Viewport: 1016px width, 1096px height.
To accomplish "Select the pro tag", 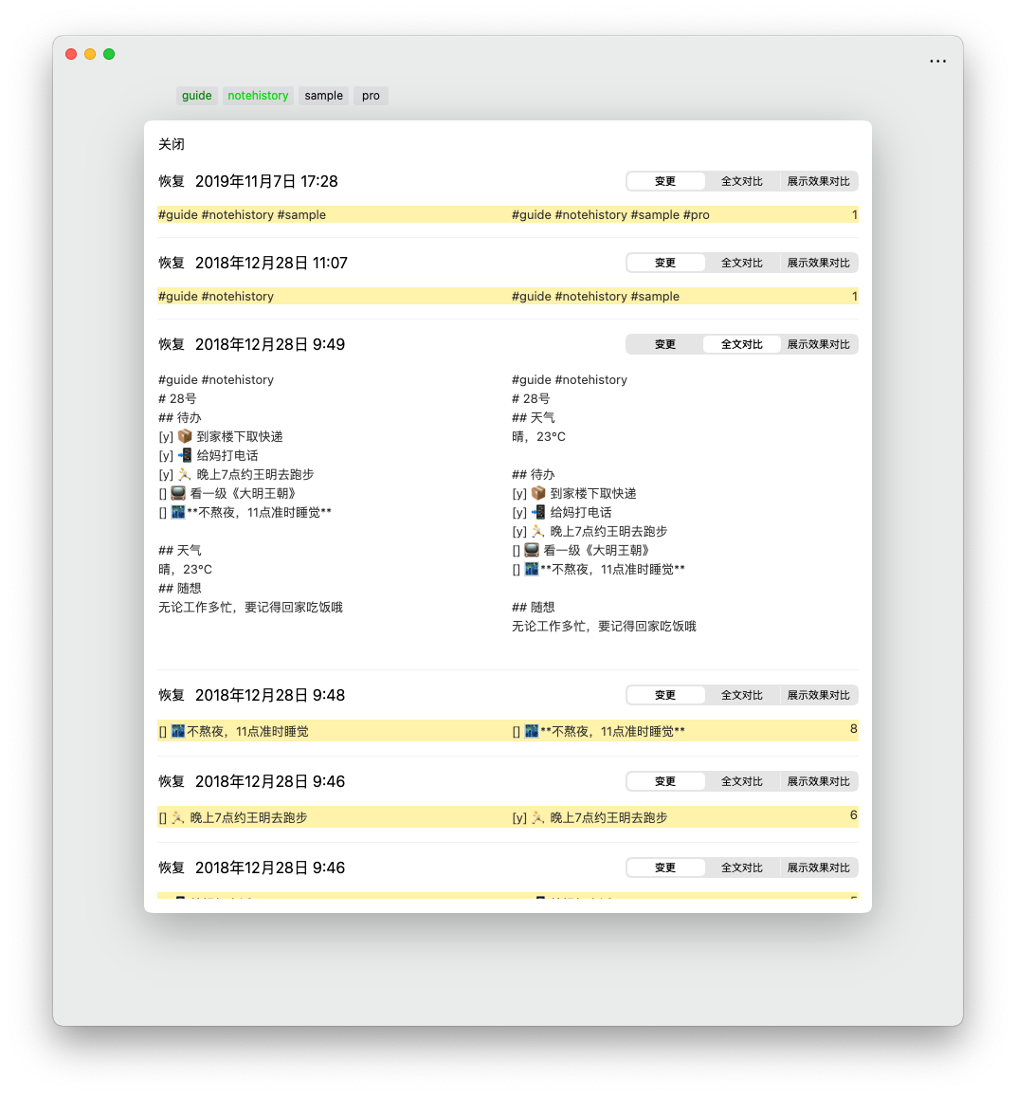I will (371, 96).
